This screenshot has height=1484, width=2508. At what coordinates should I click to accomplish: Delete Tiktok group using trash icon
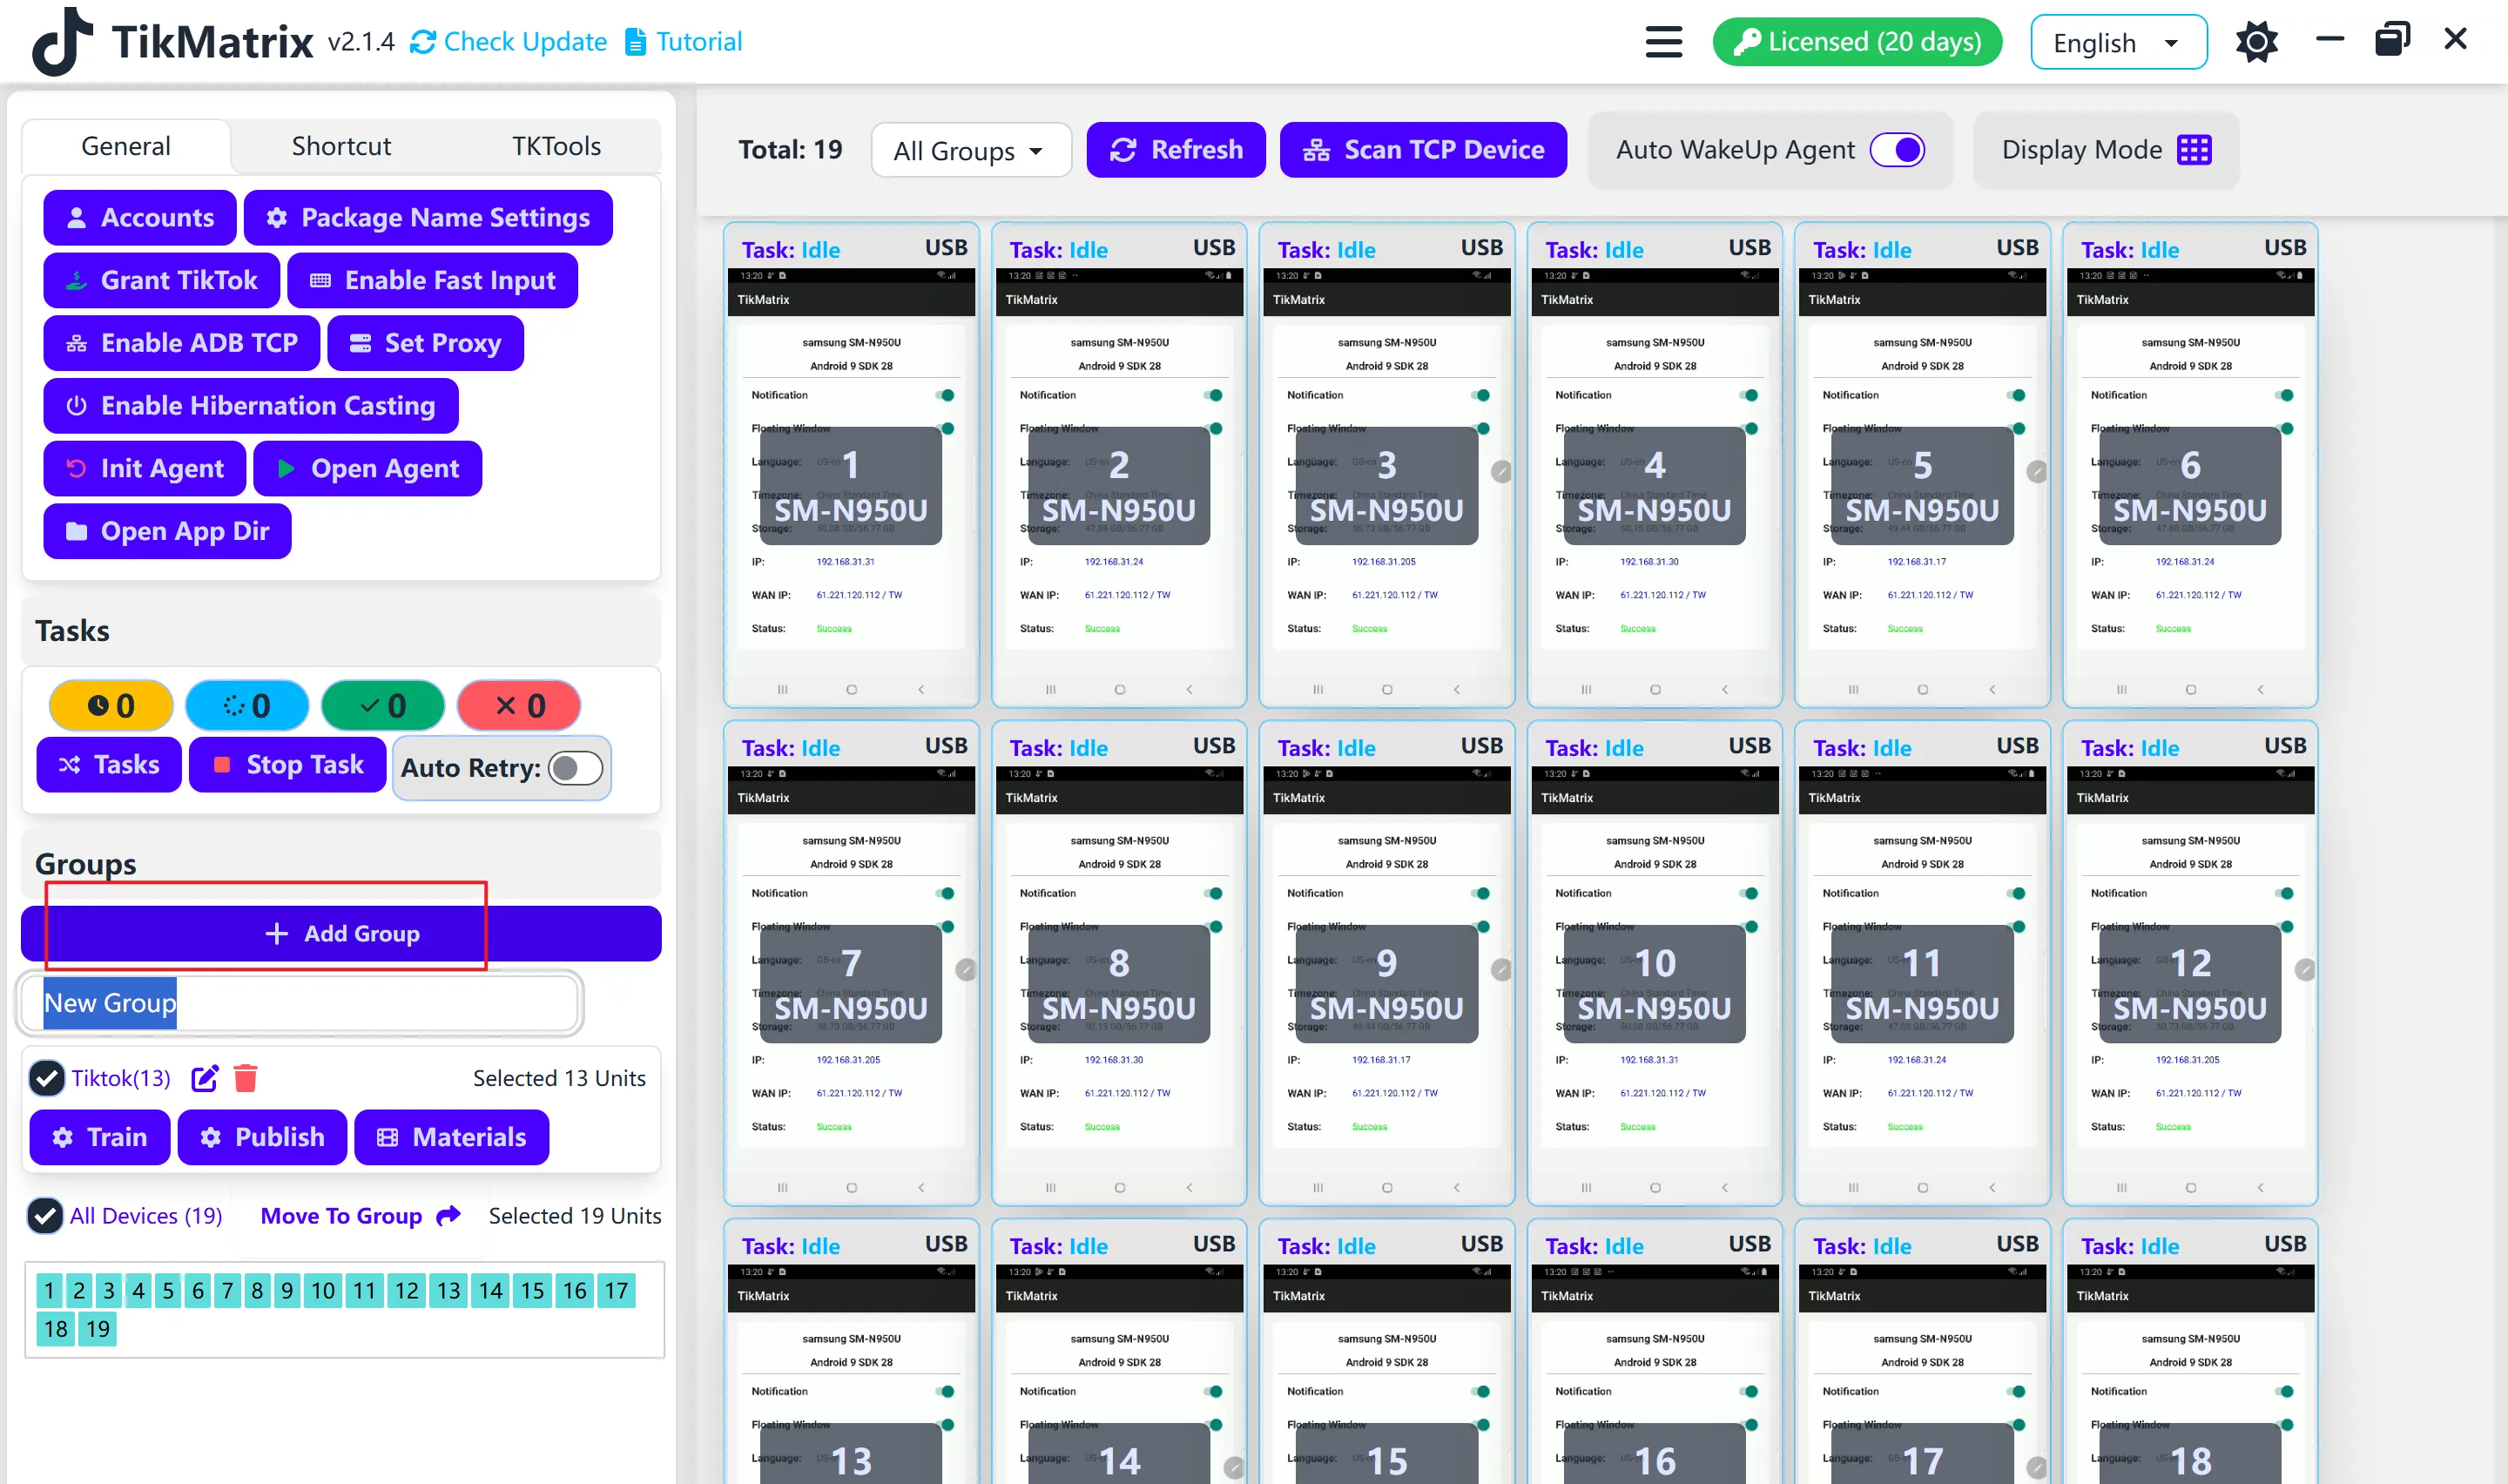(x=245, y=1078)
